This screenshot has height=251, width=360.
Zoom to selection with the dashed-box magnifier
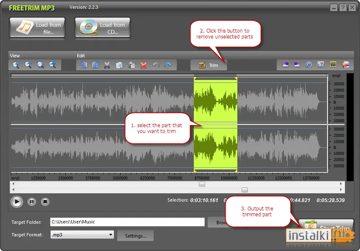tap(41, 65)
